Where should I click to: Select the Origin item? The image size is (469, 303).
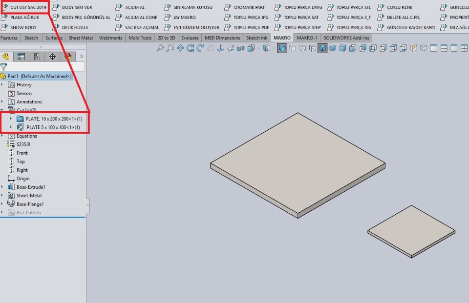(19, 179)
